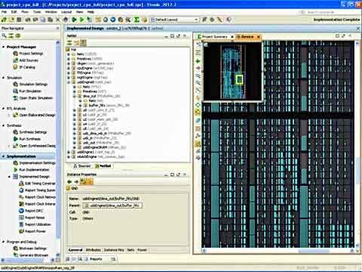Open the Default Layout dropdown
This screenshot has width=362, height=272.
[x=174, y=20]
